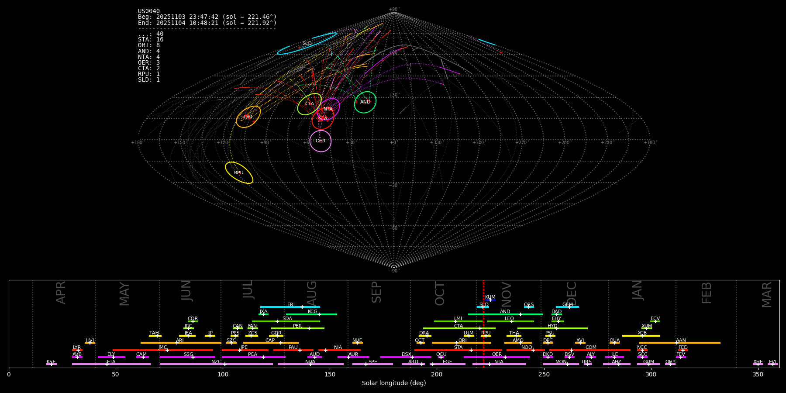Select the OER pink radiant circle
Image resolution: width=786 pixels, height=393 pixels.
321,141
